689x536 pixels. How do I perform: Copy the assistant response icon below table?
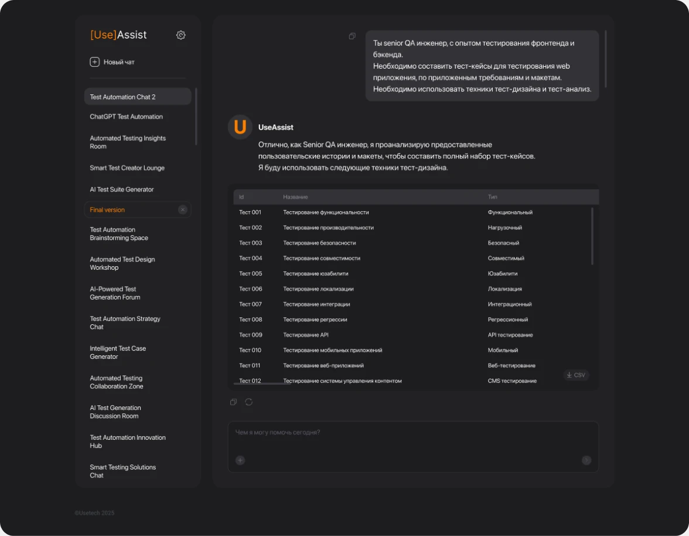(233, 402)
